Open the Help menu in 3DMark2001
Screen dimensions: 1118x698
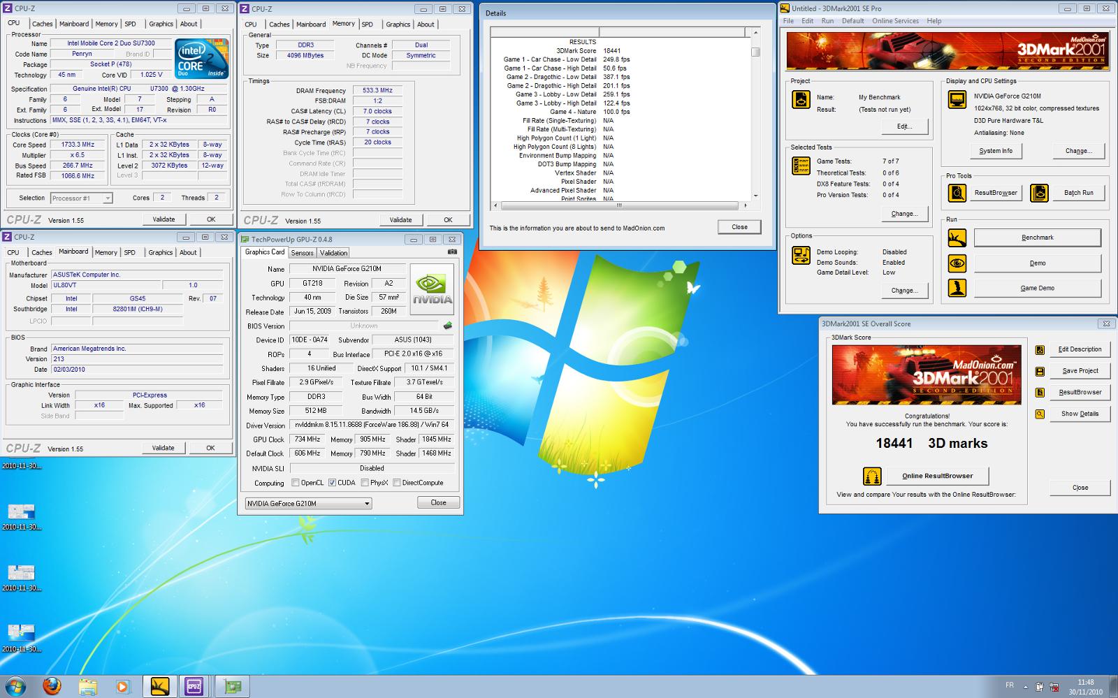934,21
